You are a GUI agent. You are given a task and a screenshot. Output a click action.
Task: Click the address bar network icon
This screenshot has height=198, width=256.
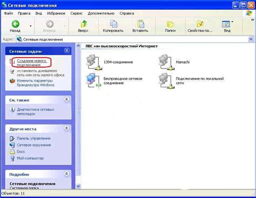19,39
